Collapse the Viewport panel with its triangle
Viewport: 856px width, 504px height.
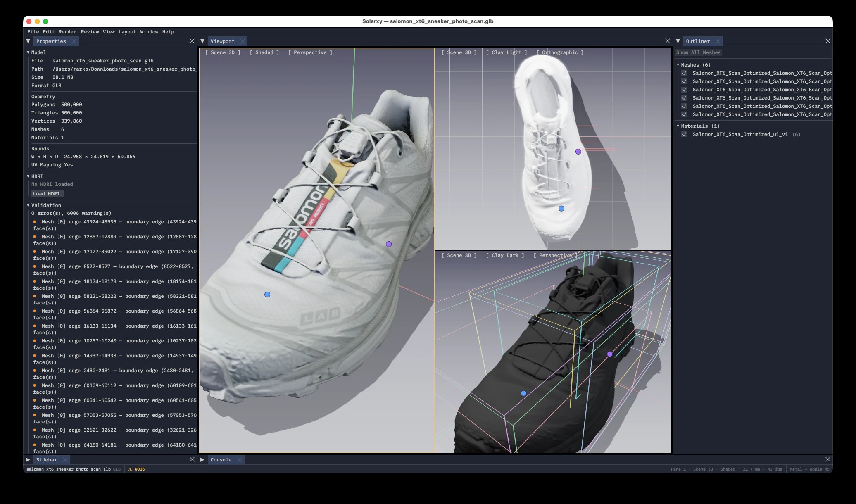pyautogui.click(x=202, y=41)
